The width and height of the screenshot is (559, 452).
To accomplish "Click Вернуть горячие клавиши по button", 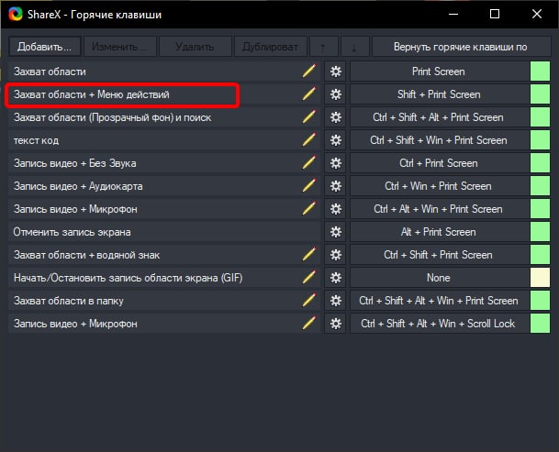I will [x=461, y=47].
